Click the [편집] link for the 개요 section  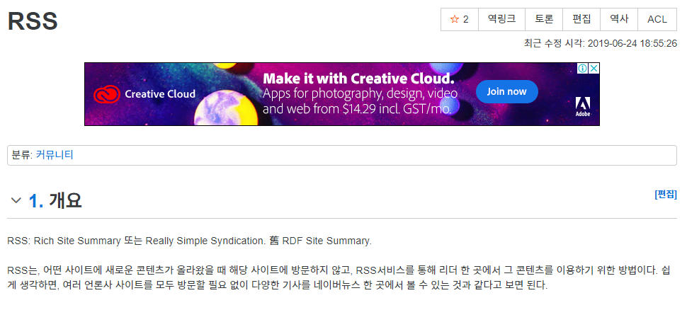pyautogui.click(x=666, y=195)
